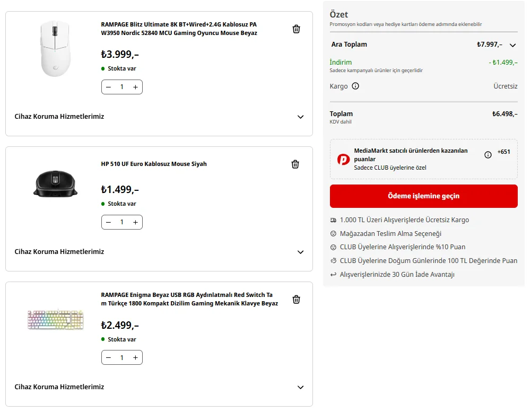Open info icon beside +651 points
Screen dimensions: 531x412
click(x=488, y=155)
